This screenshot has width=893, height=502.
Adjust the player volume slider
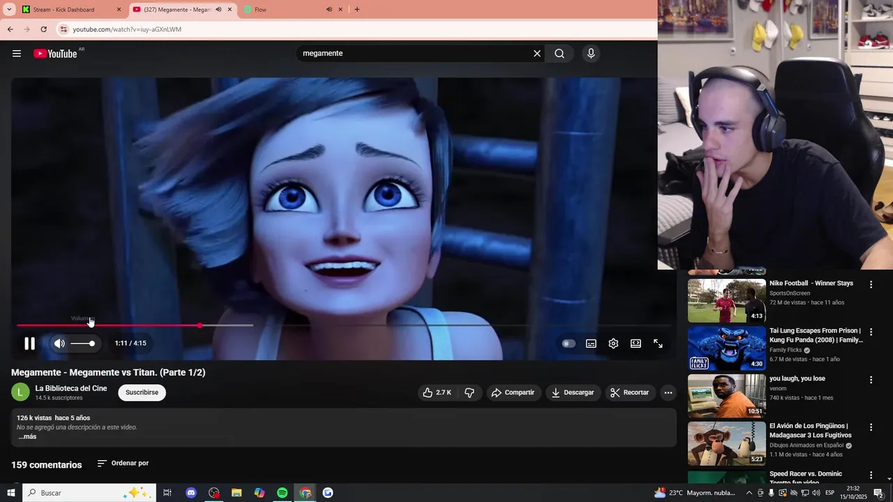(82, 343)
